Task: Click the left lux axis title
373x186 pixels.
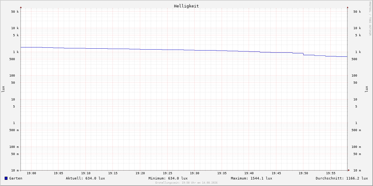Action: [3, 89]
